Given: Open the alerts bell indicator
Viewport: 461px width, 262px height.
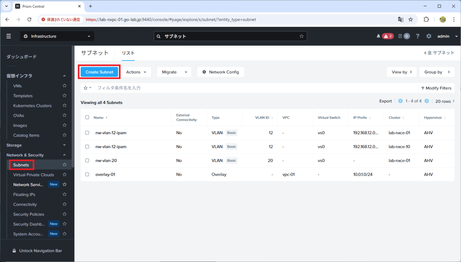Looking at the screenshot, I should point(378,36).
